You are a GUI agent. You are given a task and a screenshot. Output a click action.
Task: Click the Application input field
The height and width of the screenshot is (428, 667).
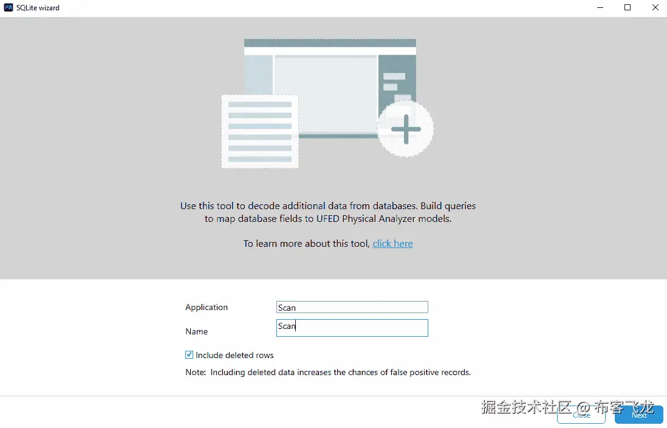pos(352,307)
